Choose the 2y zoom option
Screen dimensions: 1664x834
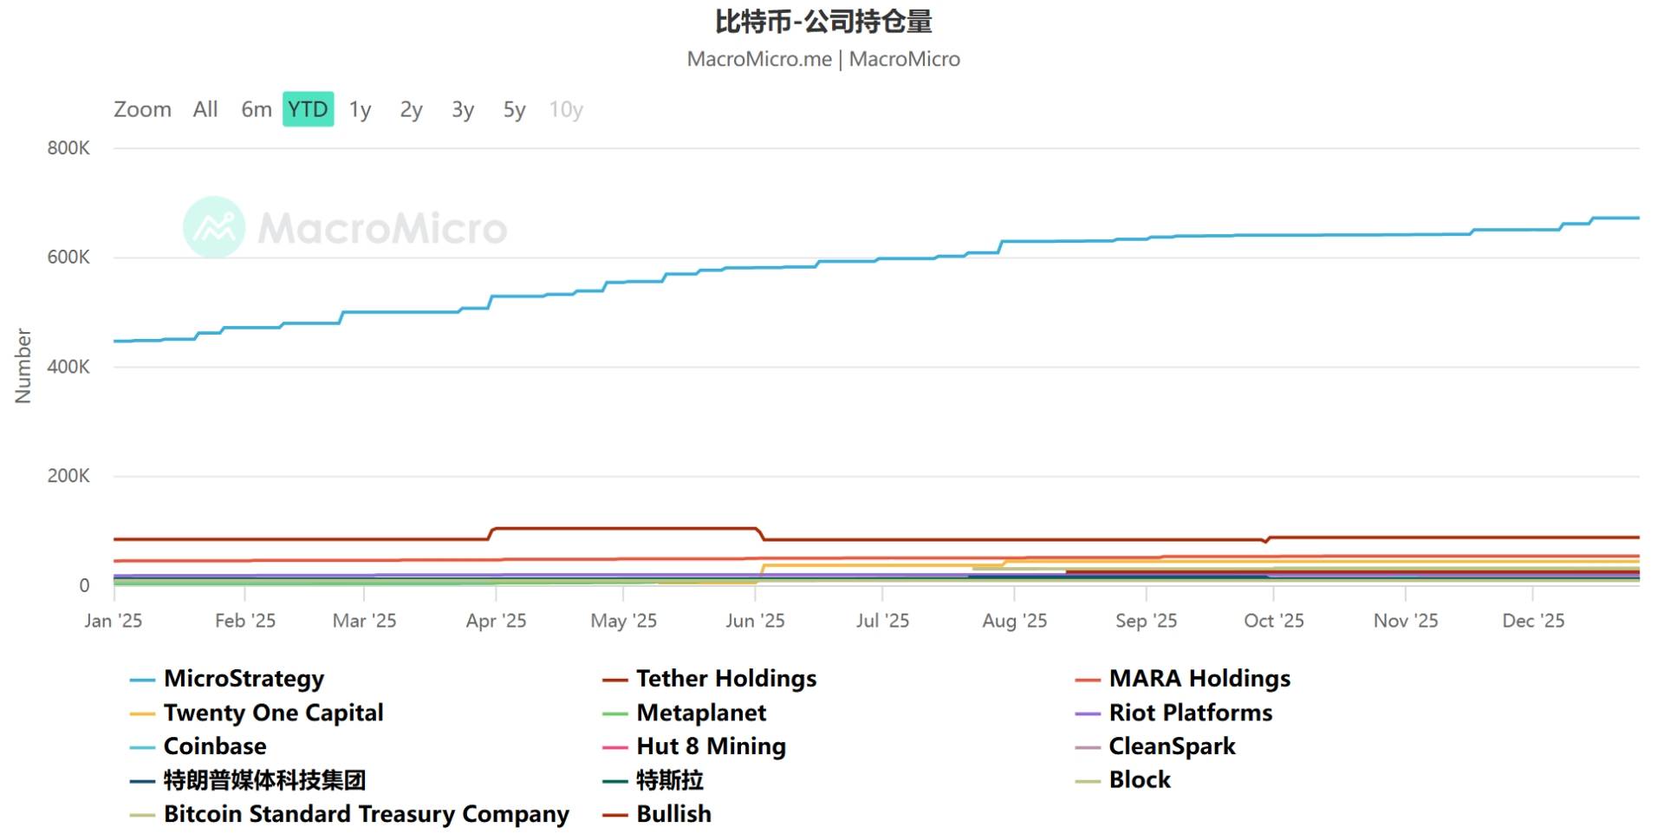coord(411,109)
